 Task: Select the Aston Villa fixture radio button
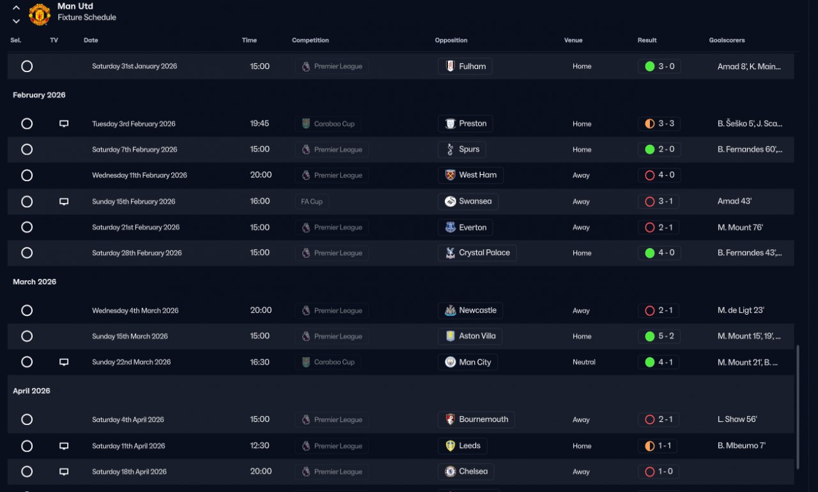point(27,336)
